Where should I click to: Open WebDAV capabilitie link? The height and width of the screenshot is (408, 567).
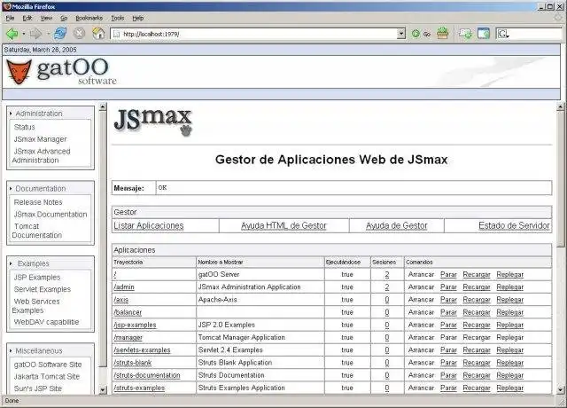46,322
